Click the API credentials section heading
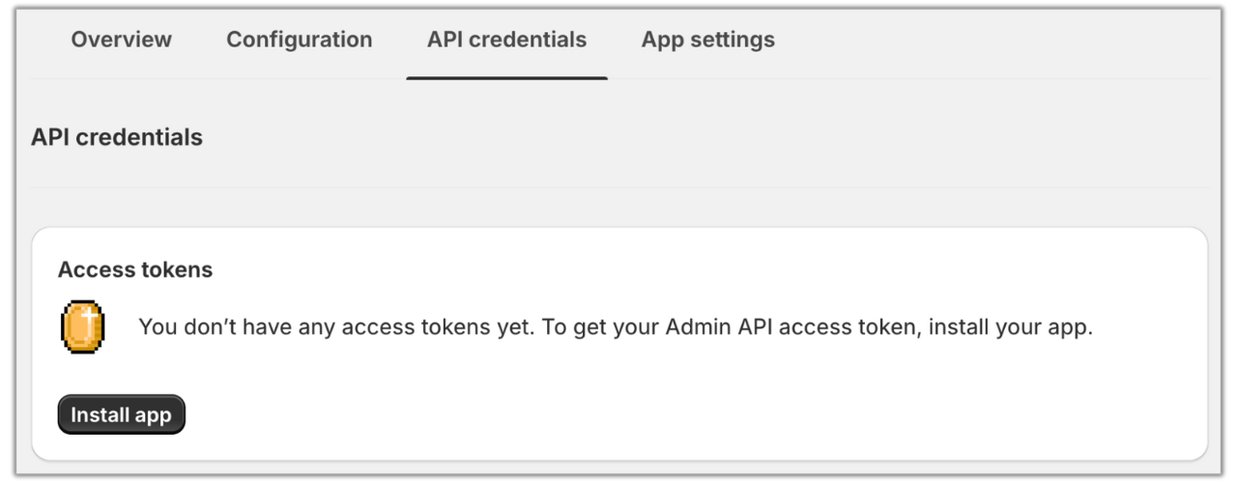Image resolution: width=1237 pixels, height=483 pixels. pos(117,137)
